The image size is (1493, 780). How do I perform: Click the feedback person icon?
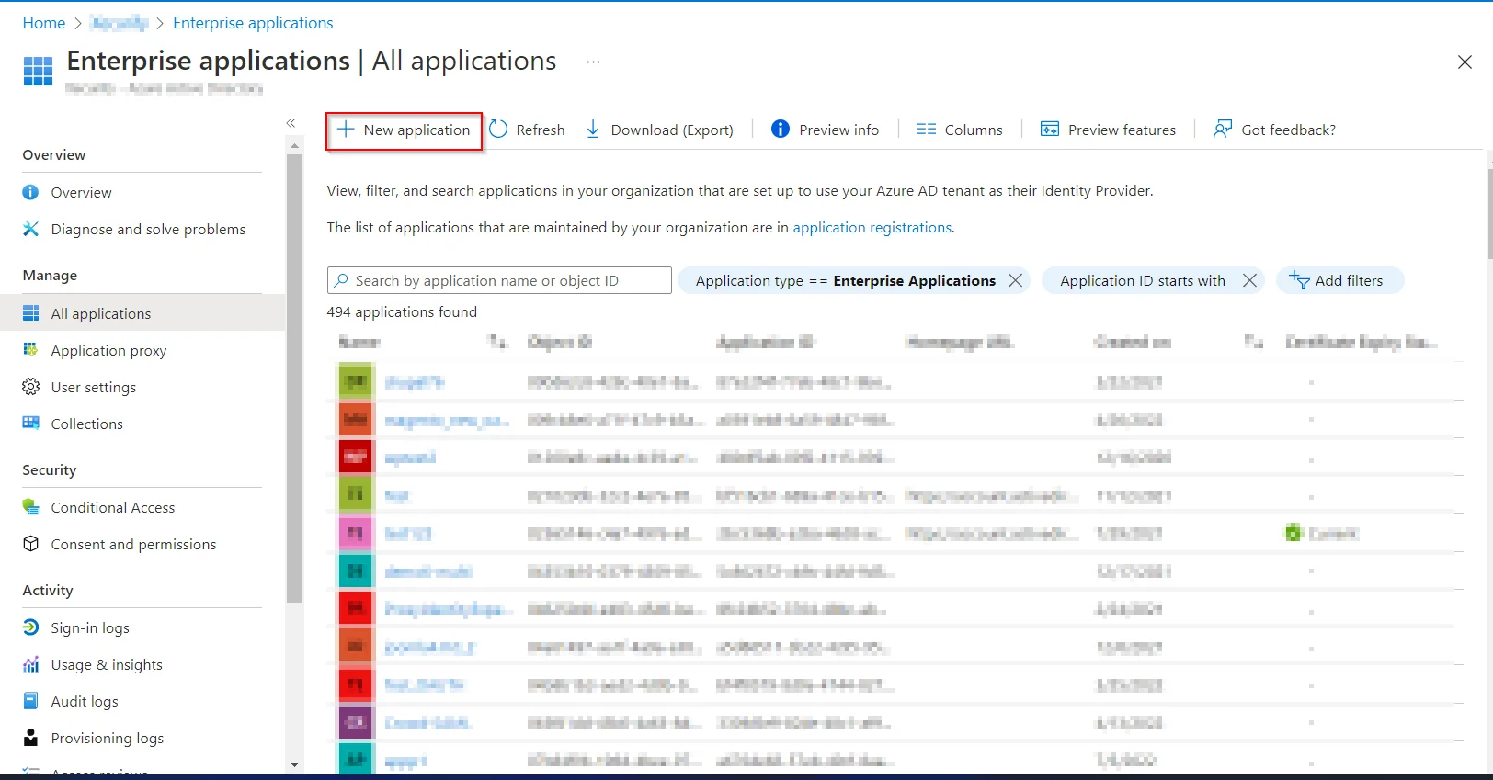[1223, 130]
